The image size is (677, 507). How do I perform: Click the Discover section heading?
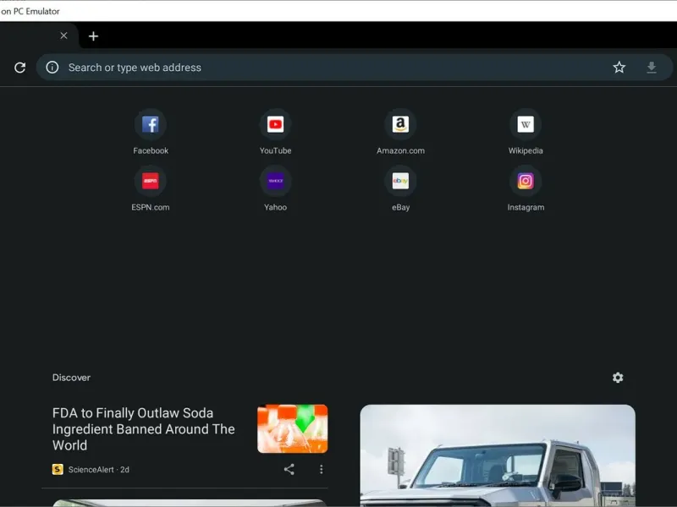pyautogui.click(x=71, y=378)
